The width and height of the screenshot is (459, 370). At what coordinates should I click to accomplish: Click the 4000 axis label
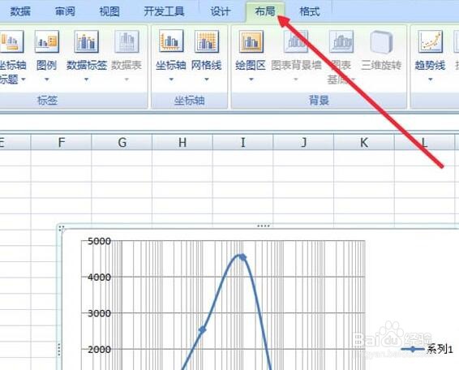(99, 277)
